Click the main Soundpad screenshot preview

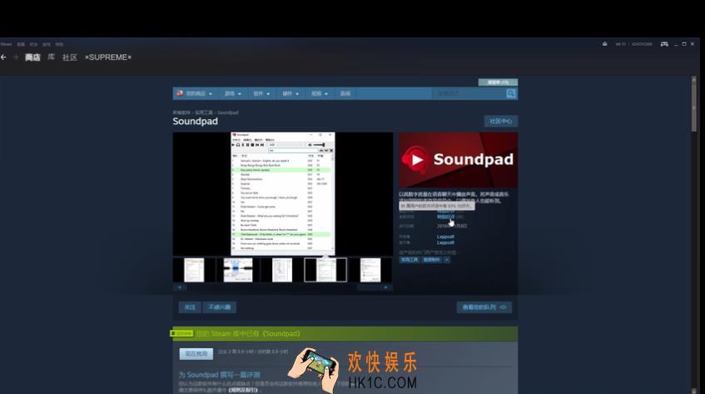point(283,194)
